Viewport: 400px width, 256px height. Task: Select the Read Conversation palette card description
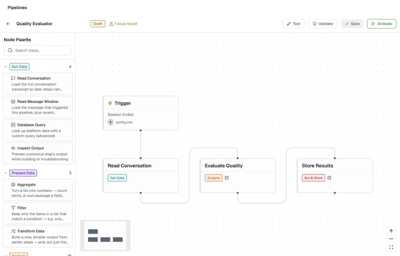37,87
